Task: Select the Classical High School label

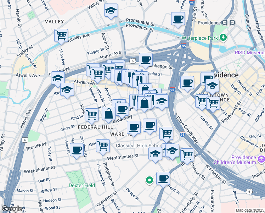Action: pos(139,146)
